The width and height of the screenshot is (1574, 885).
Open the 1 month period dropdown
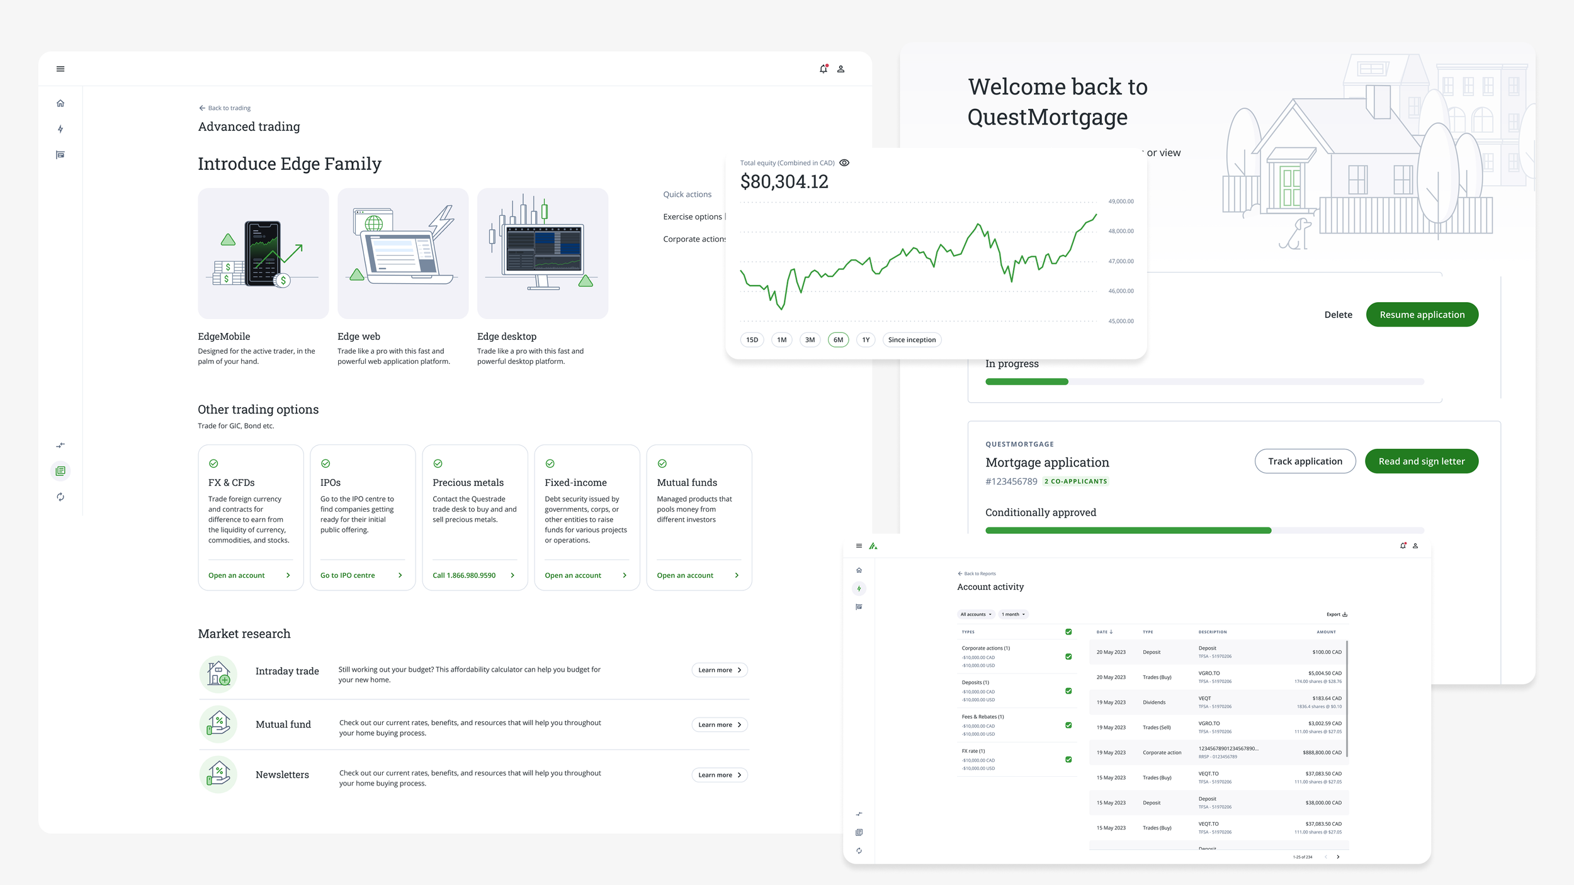(1014, 614)
